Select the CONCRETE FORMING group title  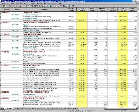click(32, 34)
